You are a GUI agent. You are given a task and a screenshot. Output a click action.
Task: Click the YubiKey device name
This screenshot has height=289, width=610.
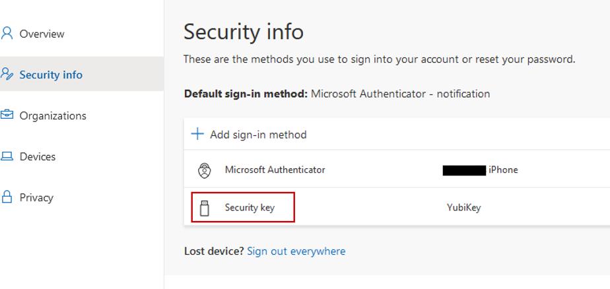(463, 207)
